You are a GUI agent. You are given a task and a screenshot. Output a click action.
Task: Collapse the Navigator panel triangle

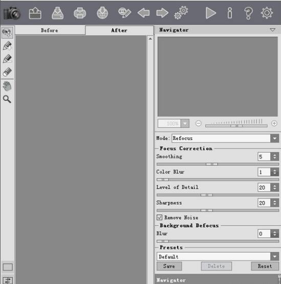point(272,30)
